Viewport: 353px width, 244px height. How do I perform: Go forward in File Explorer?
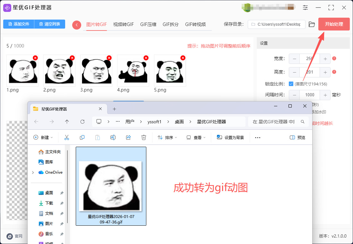click(x=52, y=122)
